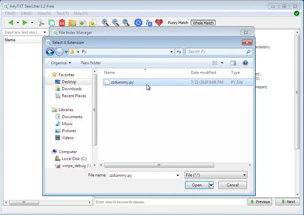
Task: Click the green back arrow in AnyTXT toolbar
Action: pyautogui.click(x=11, y=23)
